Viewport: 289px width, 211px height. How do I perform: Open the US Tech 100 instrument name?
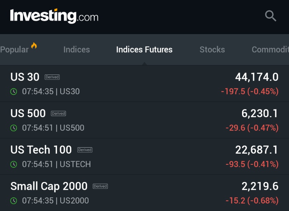click(x=41, y=149)
